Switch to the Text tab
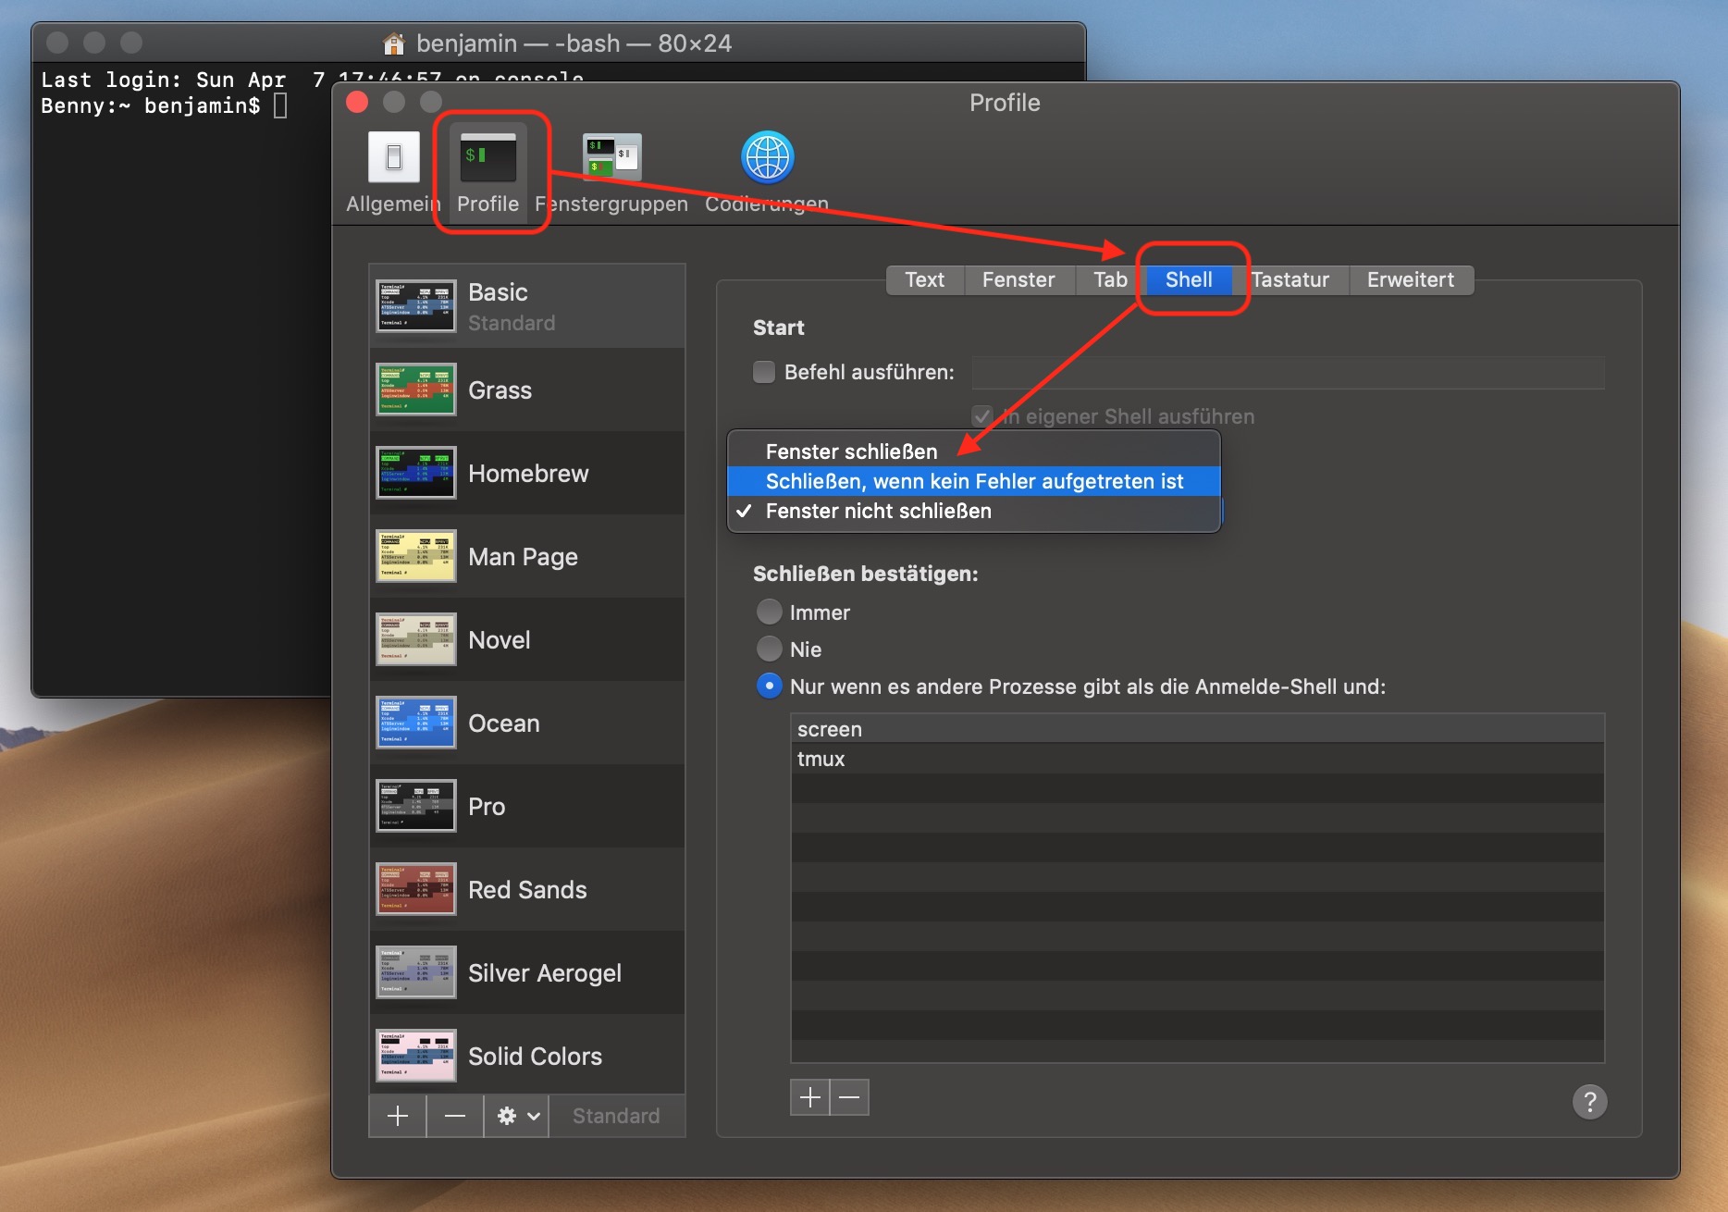 [x=925, y=279]
